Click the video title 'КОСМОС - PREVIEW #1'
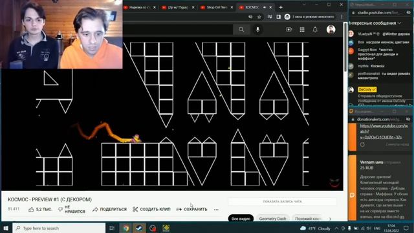 [x=50, y=199]
